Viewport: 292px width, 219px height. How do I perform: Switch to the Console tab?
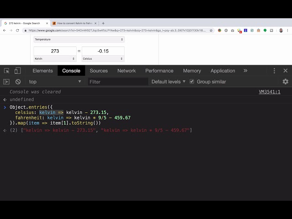(71, 71)
